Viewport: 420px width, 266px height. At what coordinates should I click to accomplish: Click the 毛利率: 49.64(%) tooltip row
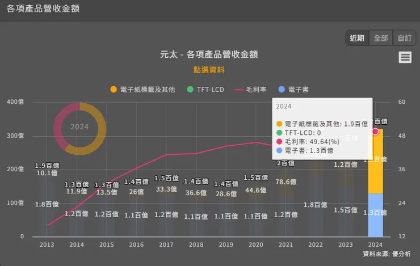(x=308, y=142)
